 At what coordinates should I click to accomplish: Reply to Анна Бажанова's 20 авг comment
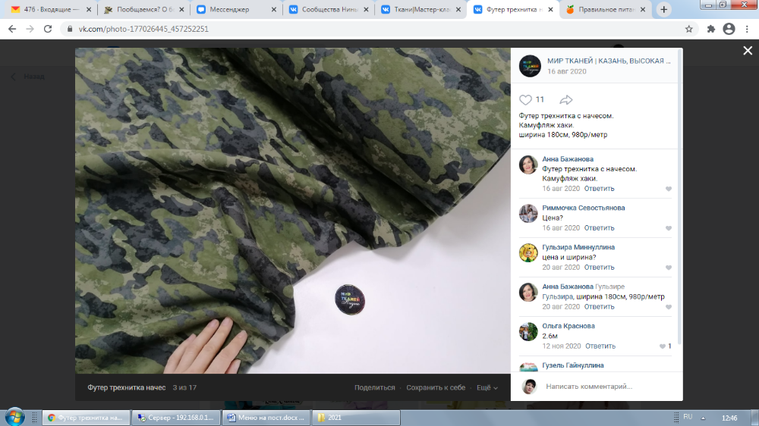coord(599,306)
